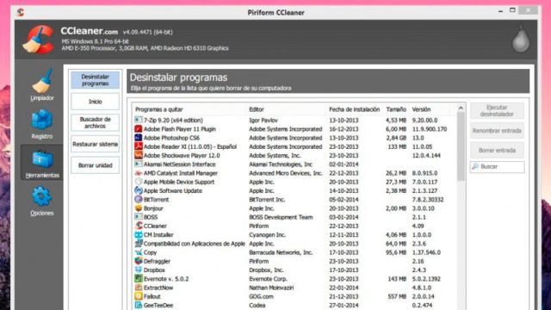Open the Buscador de archivos tab
The width and height of the screenshot is (551, 310).
coord(96,122)
